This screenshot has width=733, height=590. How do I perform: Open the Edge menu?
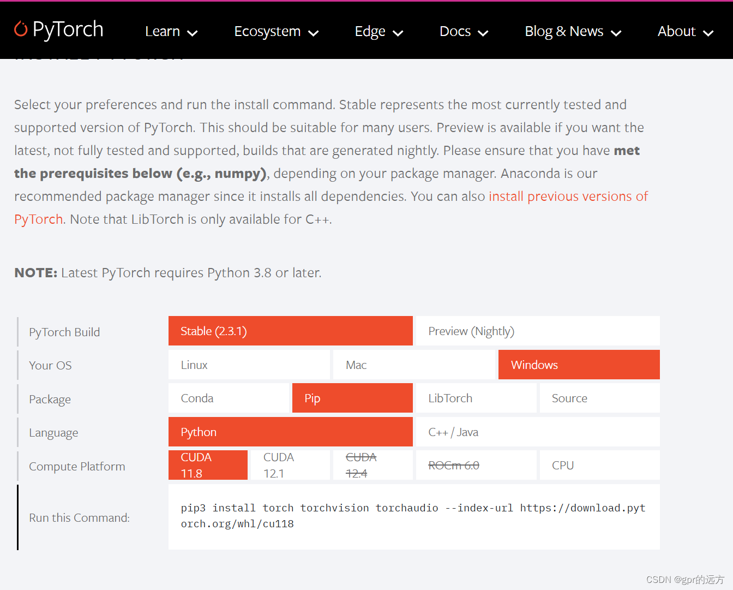[x=378, y=32]
